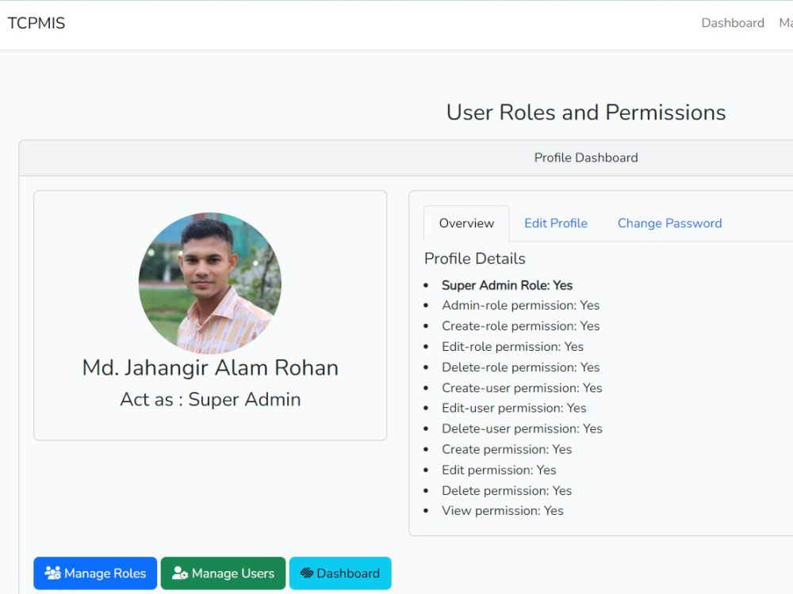Image resolution: width=793 pixels, height=594 pixels.
Task: Click the 'User Roles and Permissions' heading
Action: [x=586, y=112]
